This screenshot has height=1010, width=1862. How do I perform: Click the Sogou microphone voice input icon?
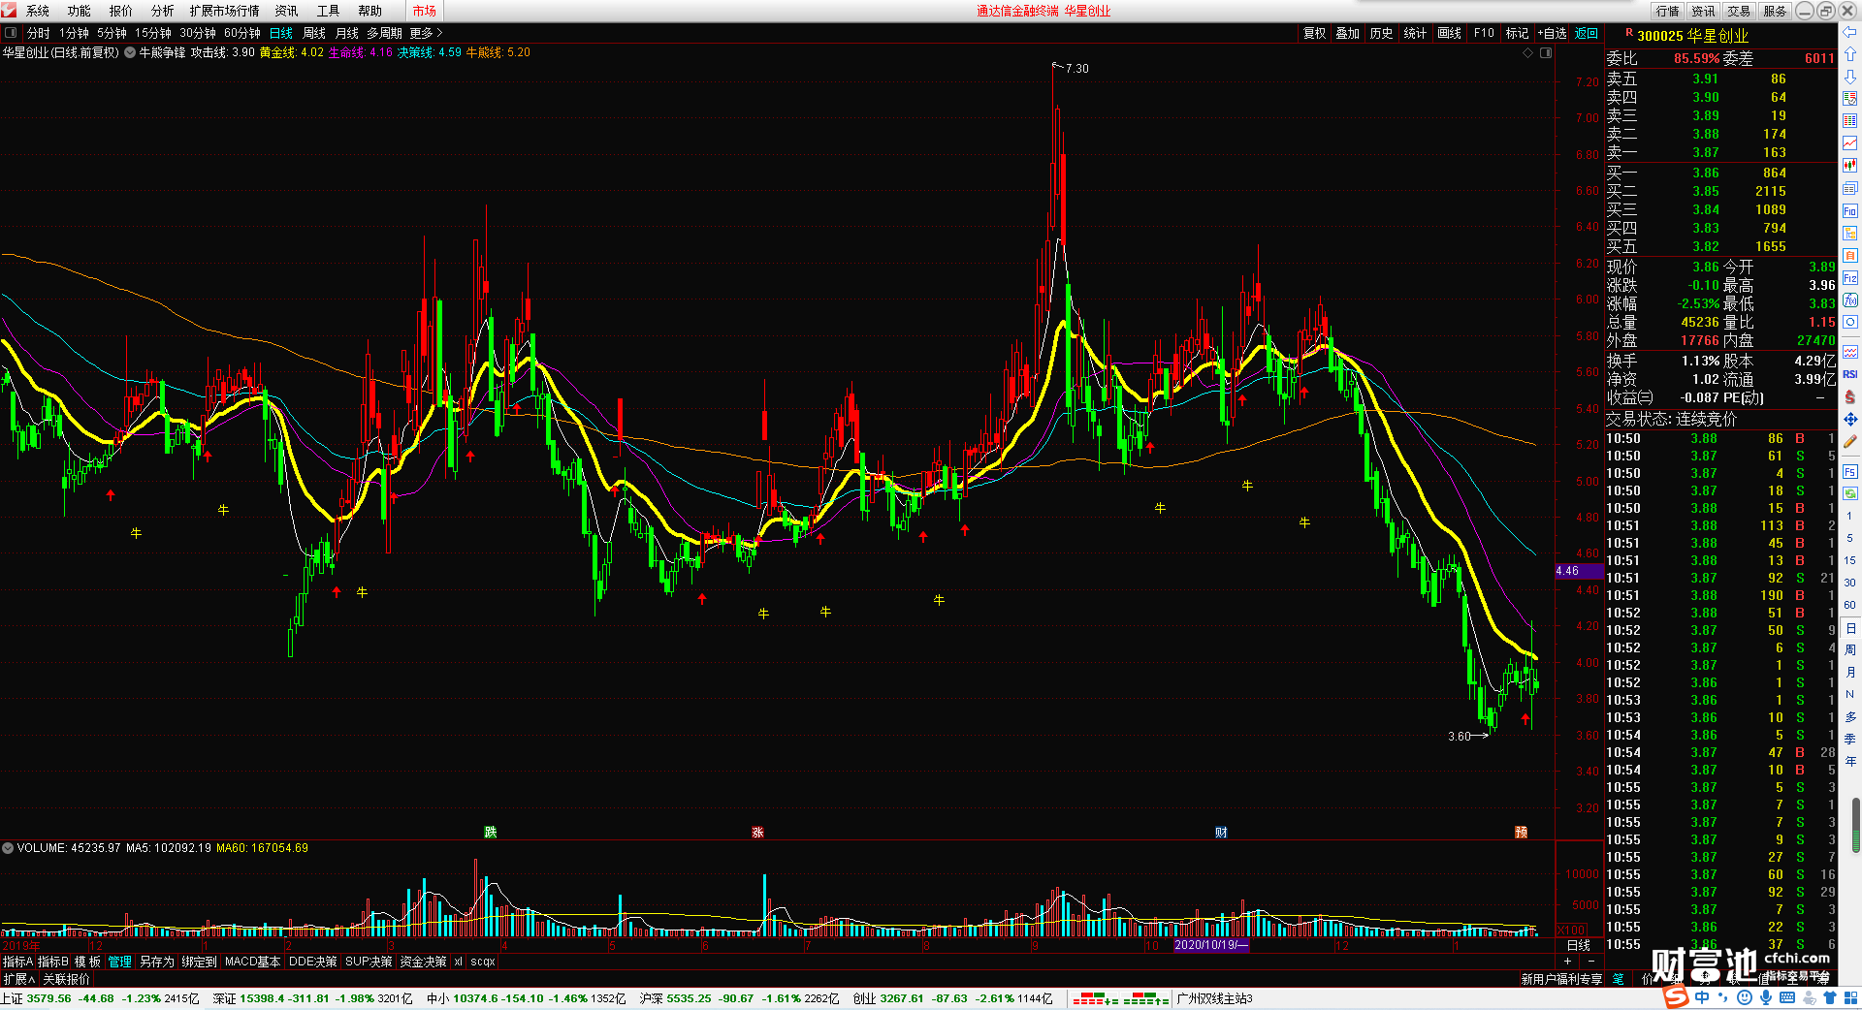1766,997
